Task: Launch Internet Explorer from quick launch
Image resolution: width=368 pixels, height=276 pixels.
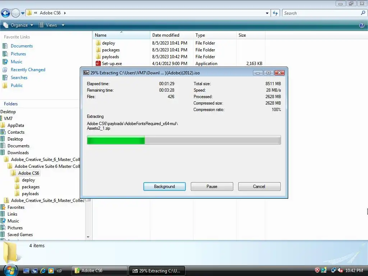Action: point(43,271)
